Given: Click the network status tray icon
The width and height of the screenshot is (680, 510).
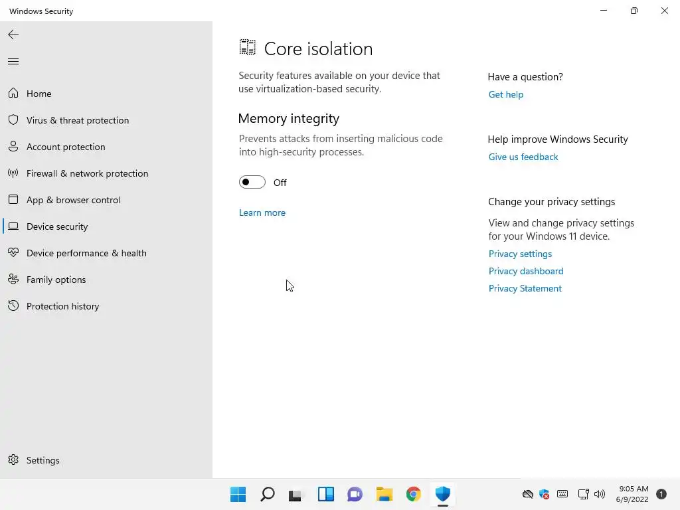Looking at the screenshot, I should coord(583,494).
